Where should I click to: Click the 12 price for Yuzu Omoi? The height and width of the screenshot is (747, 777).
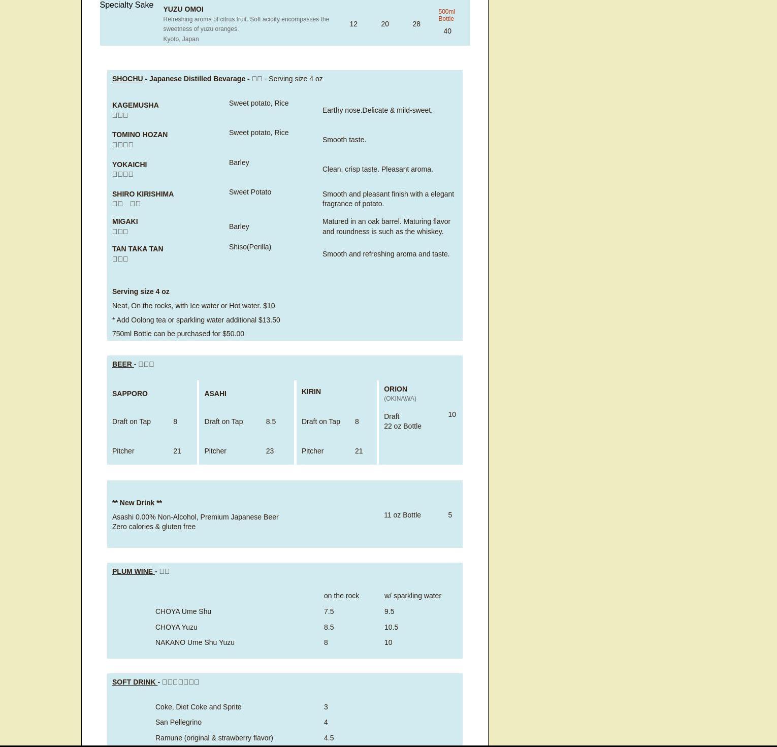(x=353, y=24)
